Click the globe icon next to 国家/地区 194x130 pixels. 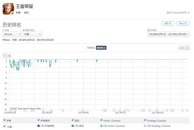click(x=24, y=30)
